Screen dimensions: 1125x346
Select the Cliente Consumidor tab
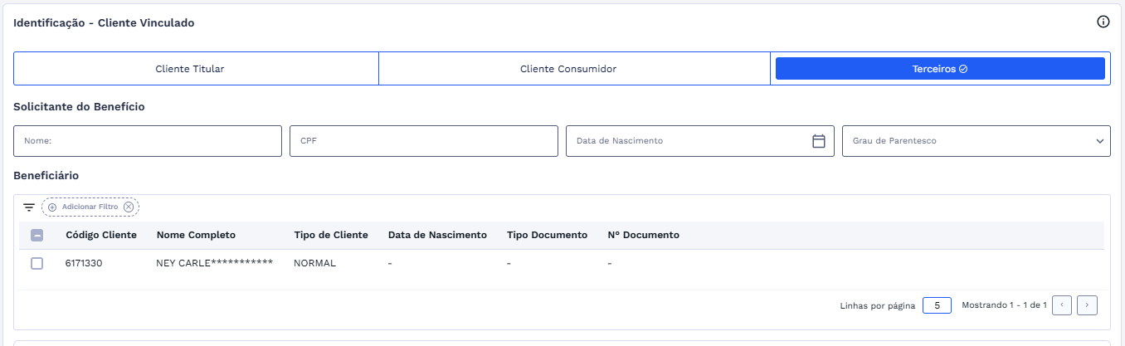[567, 69]
